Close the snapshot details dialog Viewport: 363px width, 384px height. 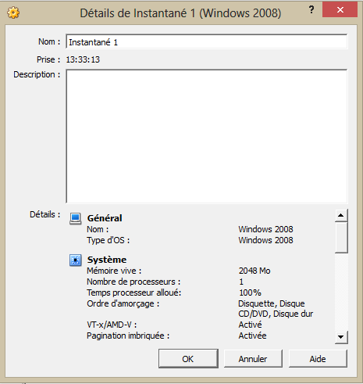340,9
